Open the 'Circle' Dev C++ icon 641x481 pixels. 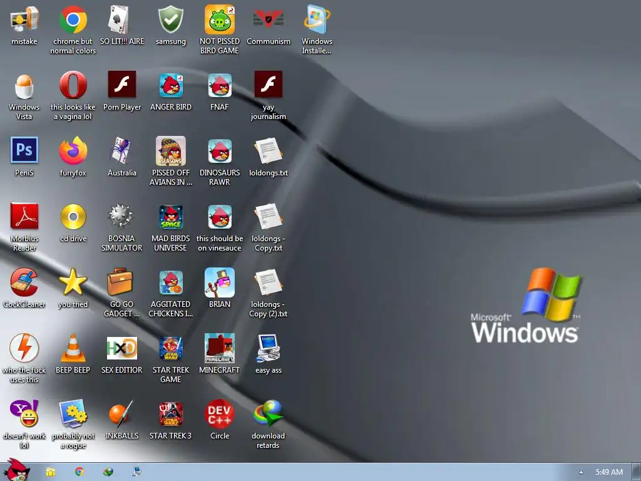click(x=220, y=414)
